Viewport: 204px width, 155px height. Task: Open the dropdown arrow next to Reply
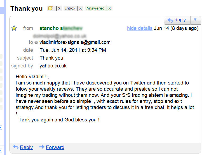click(x=195, y=20)
